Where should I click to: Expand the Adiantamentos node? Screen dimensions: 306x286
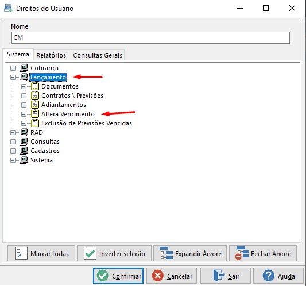[24, 105]
